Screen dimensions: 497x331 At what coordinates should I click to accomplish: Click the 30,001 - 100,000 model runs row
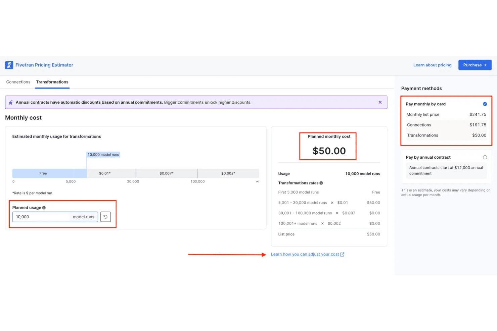pos(329,213)
